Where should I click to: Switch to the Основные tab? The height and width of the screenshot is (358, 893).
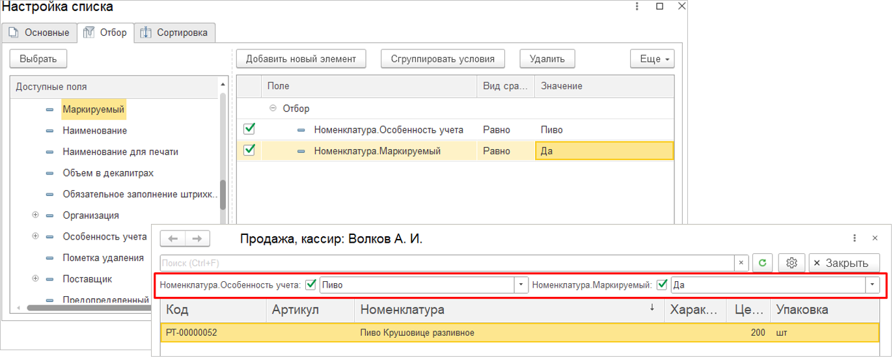point(39,33)
